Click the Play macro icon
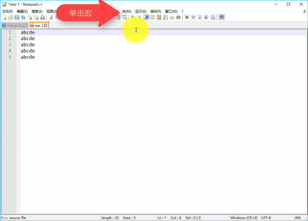The image size is (308, 221). 200,17
